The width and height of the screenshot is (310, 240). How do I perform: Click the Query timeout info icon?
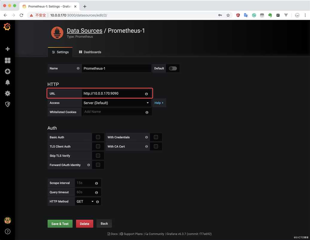point(97,192)
